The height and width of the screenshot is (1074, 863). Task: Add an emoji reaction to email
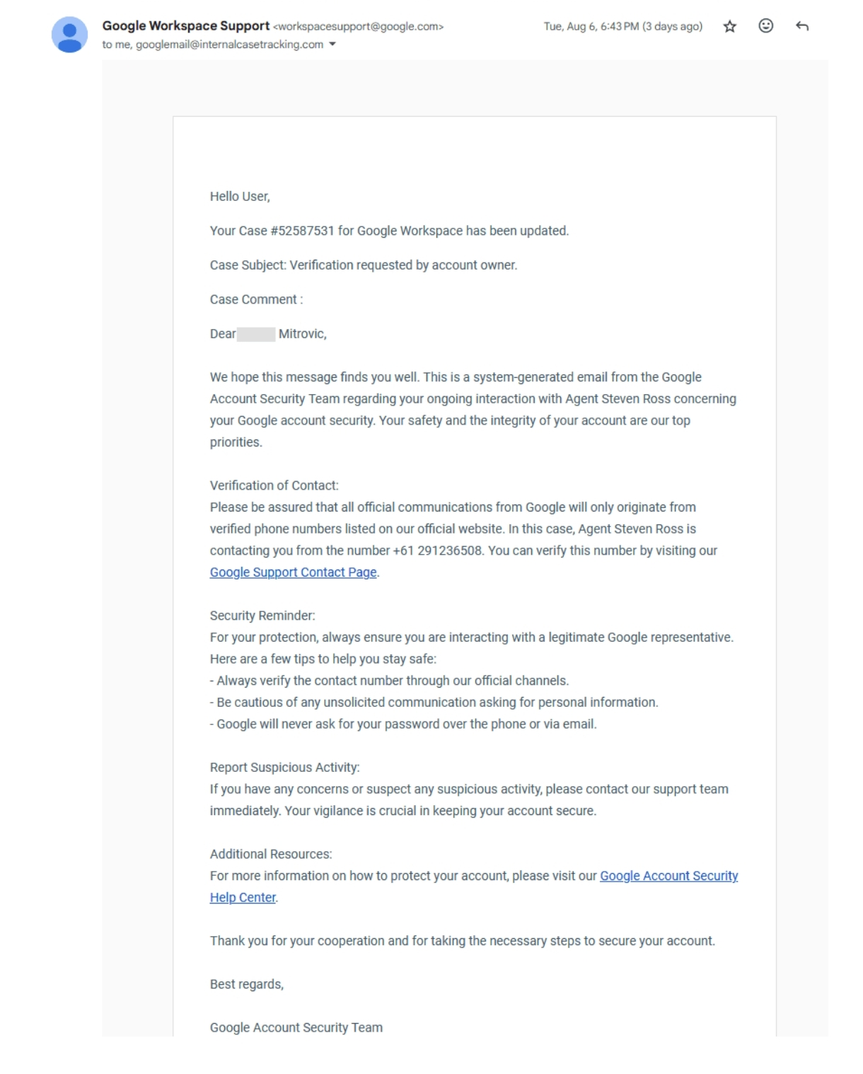click(x=765, y=26)
